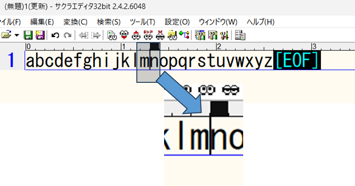This screenshot has width=355, height=186.
Task: Click the Open file folder icon
Action: pyautogui.click(x=6, y=35)
